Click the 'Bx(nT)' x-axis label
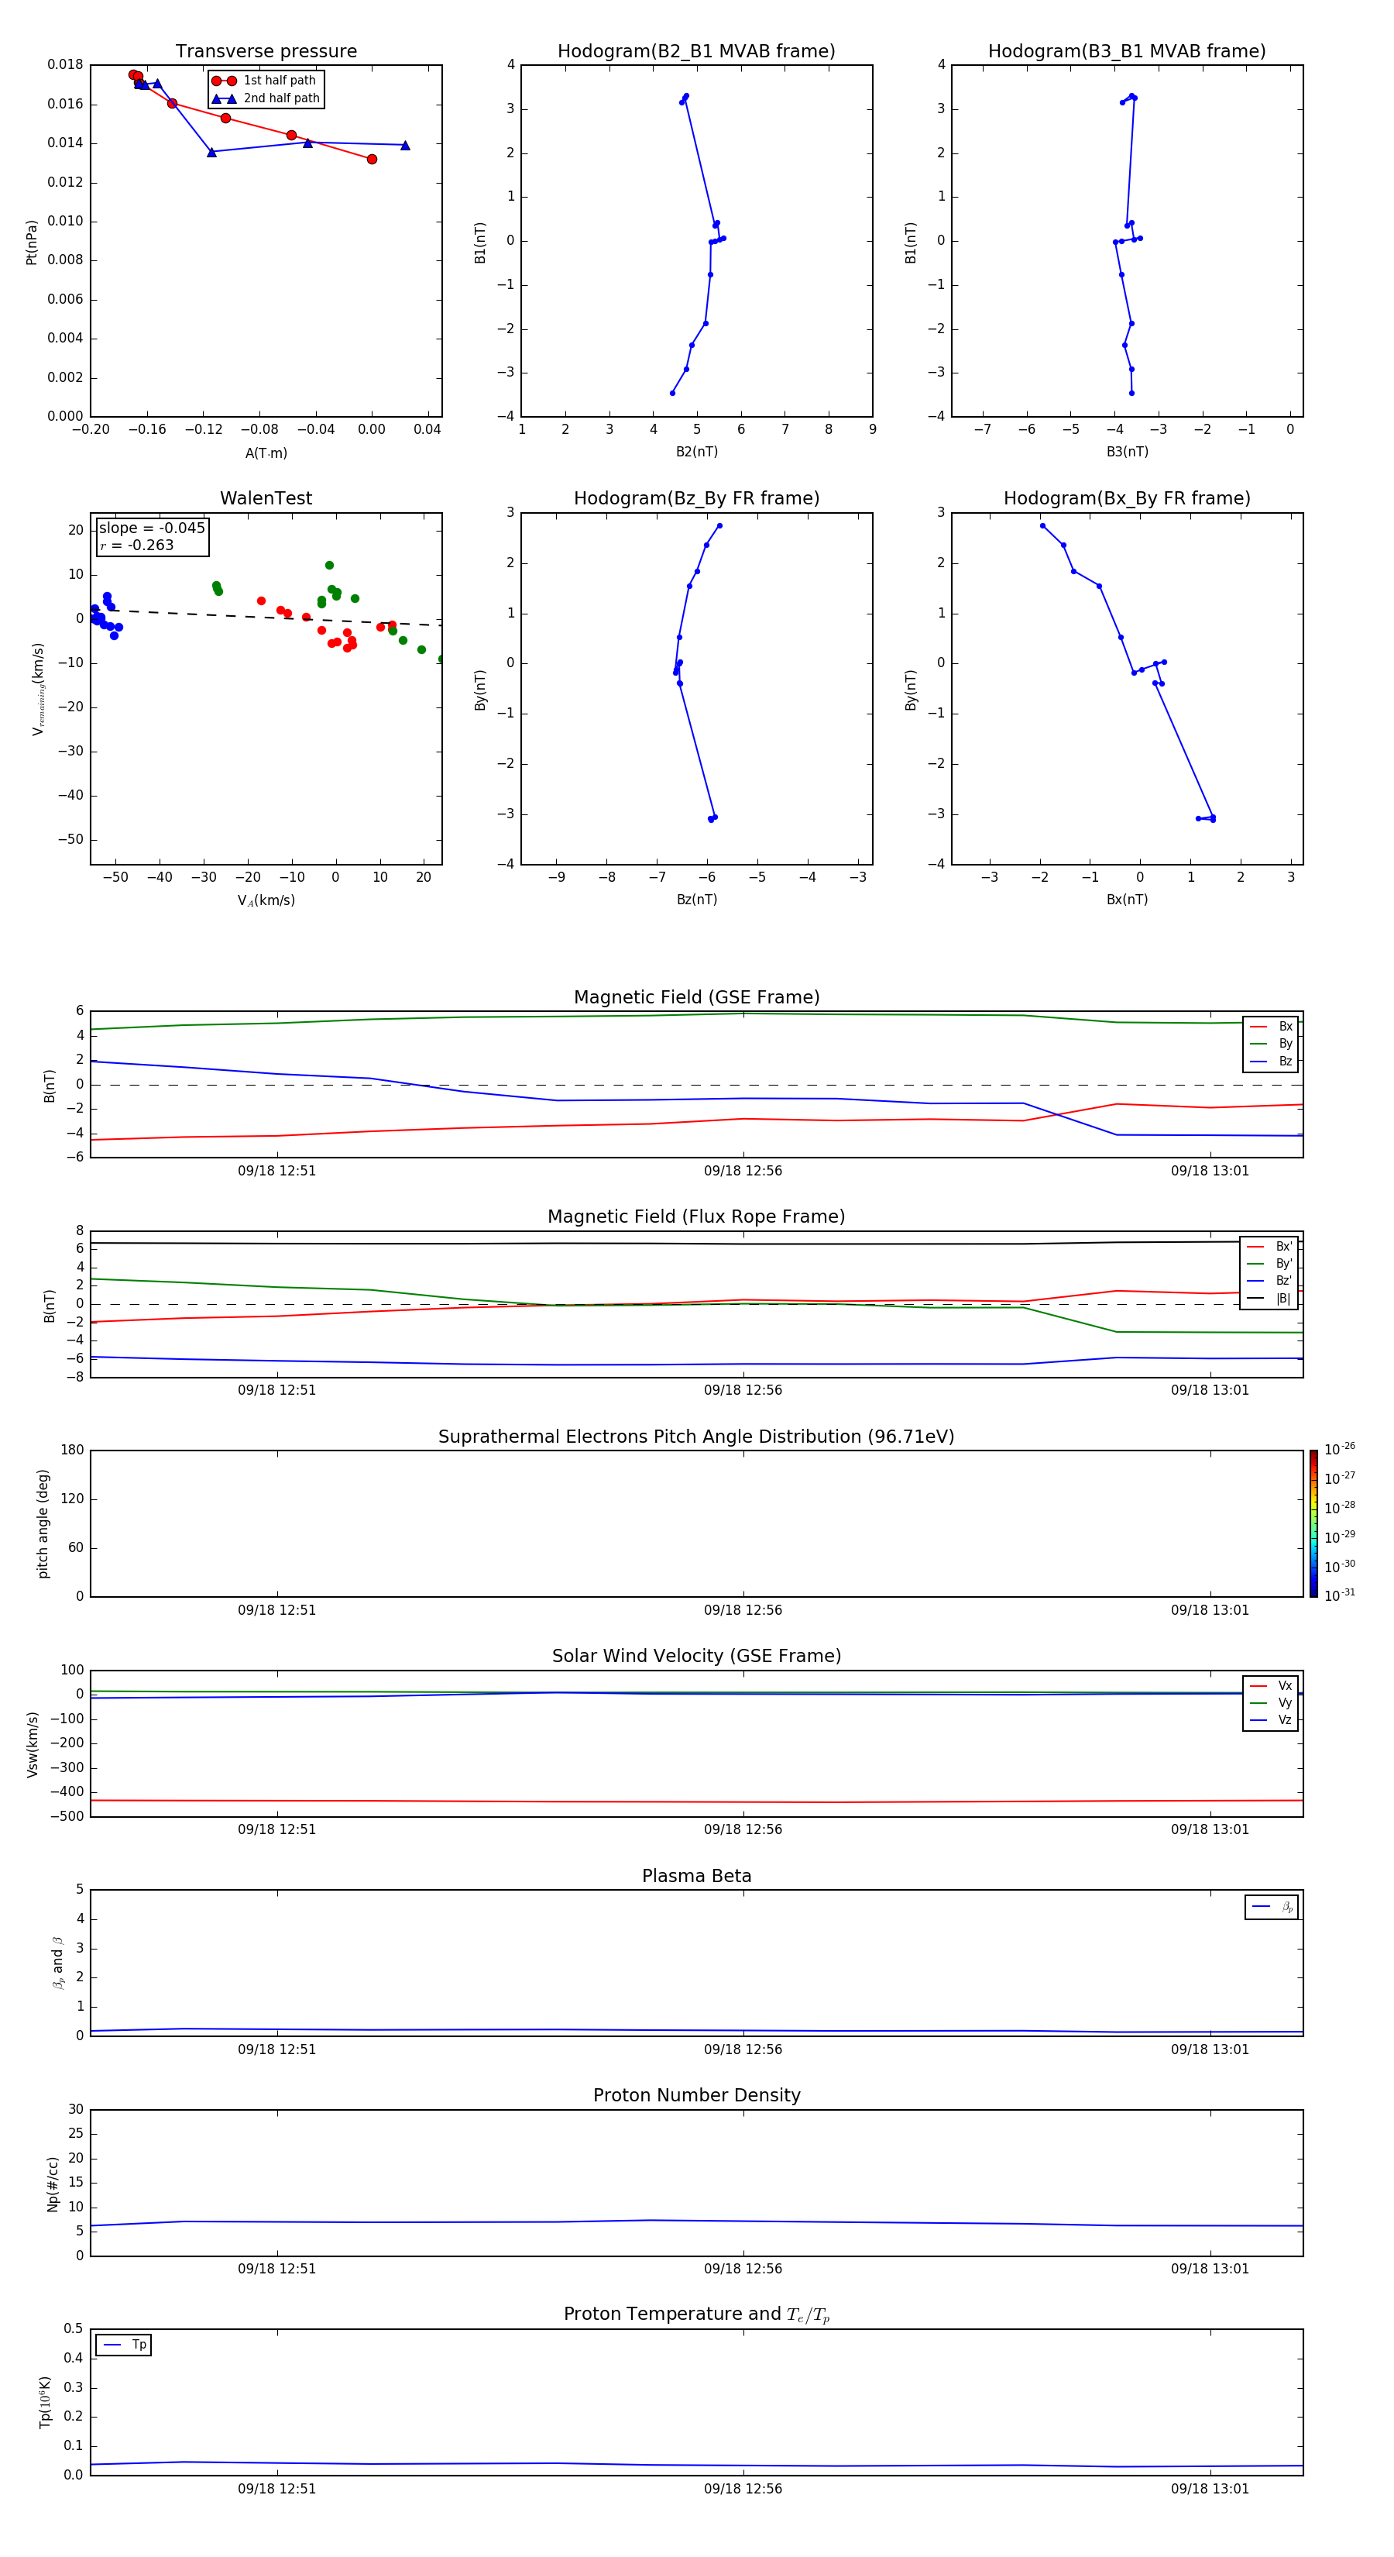The image size is (1394, 2557). 1127,900
